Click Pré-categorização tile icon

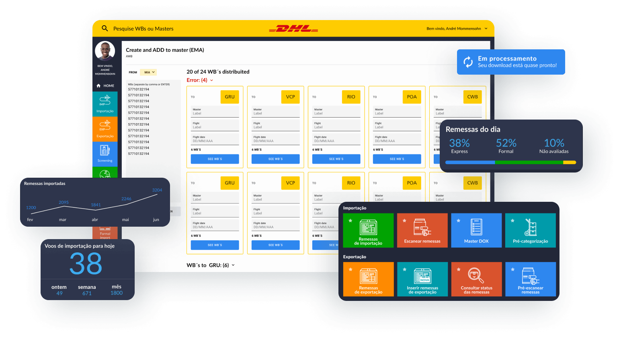[530, 227]
